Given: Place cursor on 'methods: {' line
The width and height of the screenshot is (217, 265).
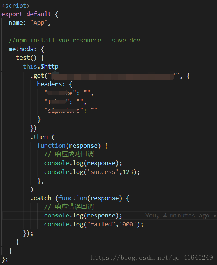Looking at the screenshot, I should point(26,49).
